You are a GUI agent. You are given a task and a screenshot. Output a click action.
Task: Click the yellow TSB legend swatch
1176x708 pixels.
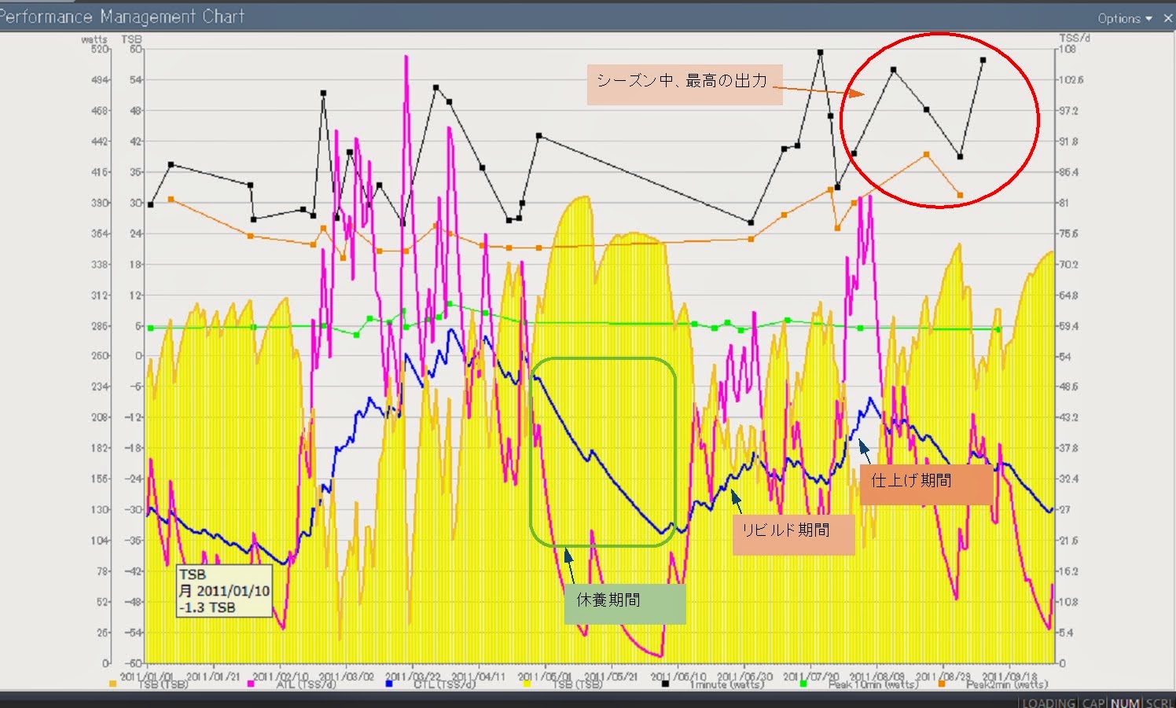click(527, 684)
